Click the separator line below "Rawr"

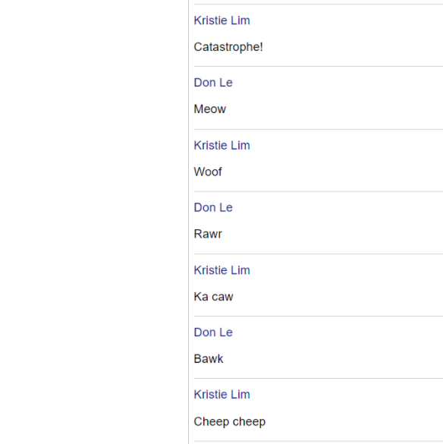[319, 254]
